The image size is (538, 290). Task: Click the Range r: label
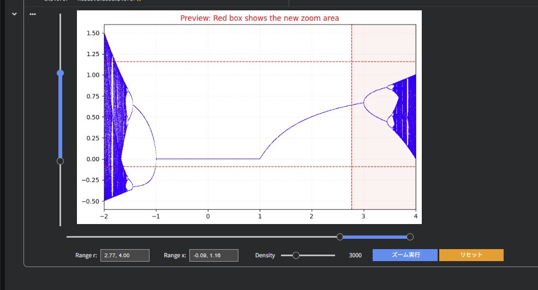(x=86, y=255)
